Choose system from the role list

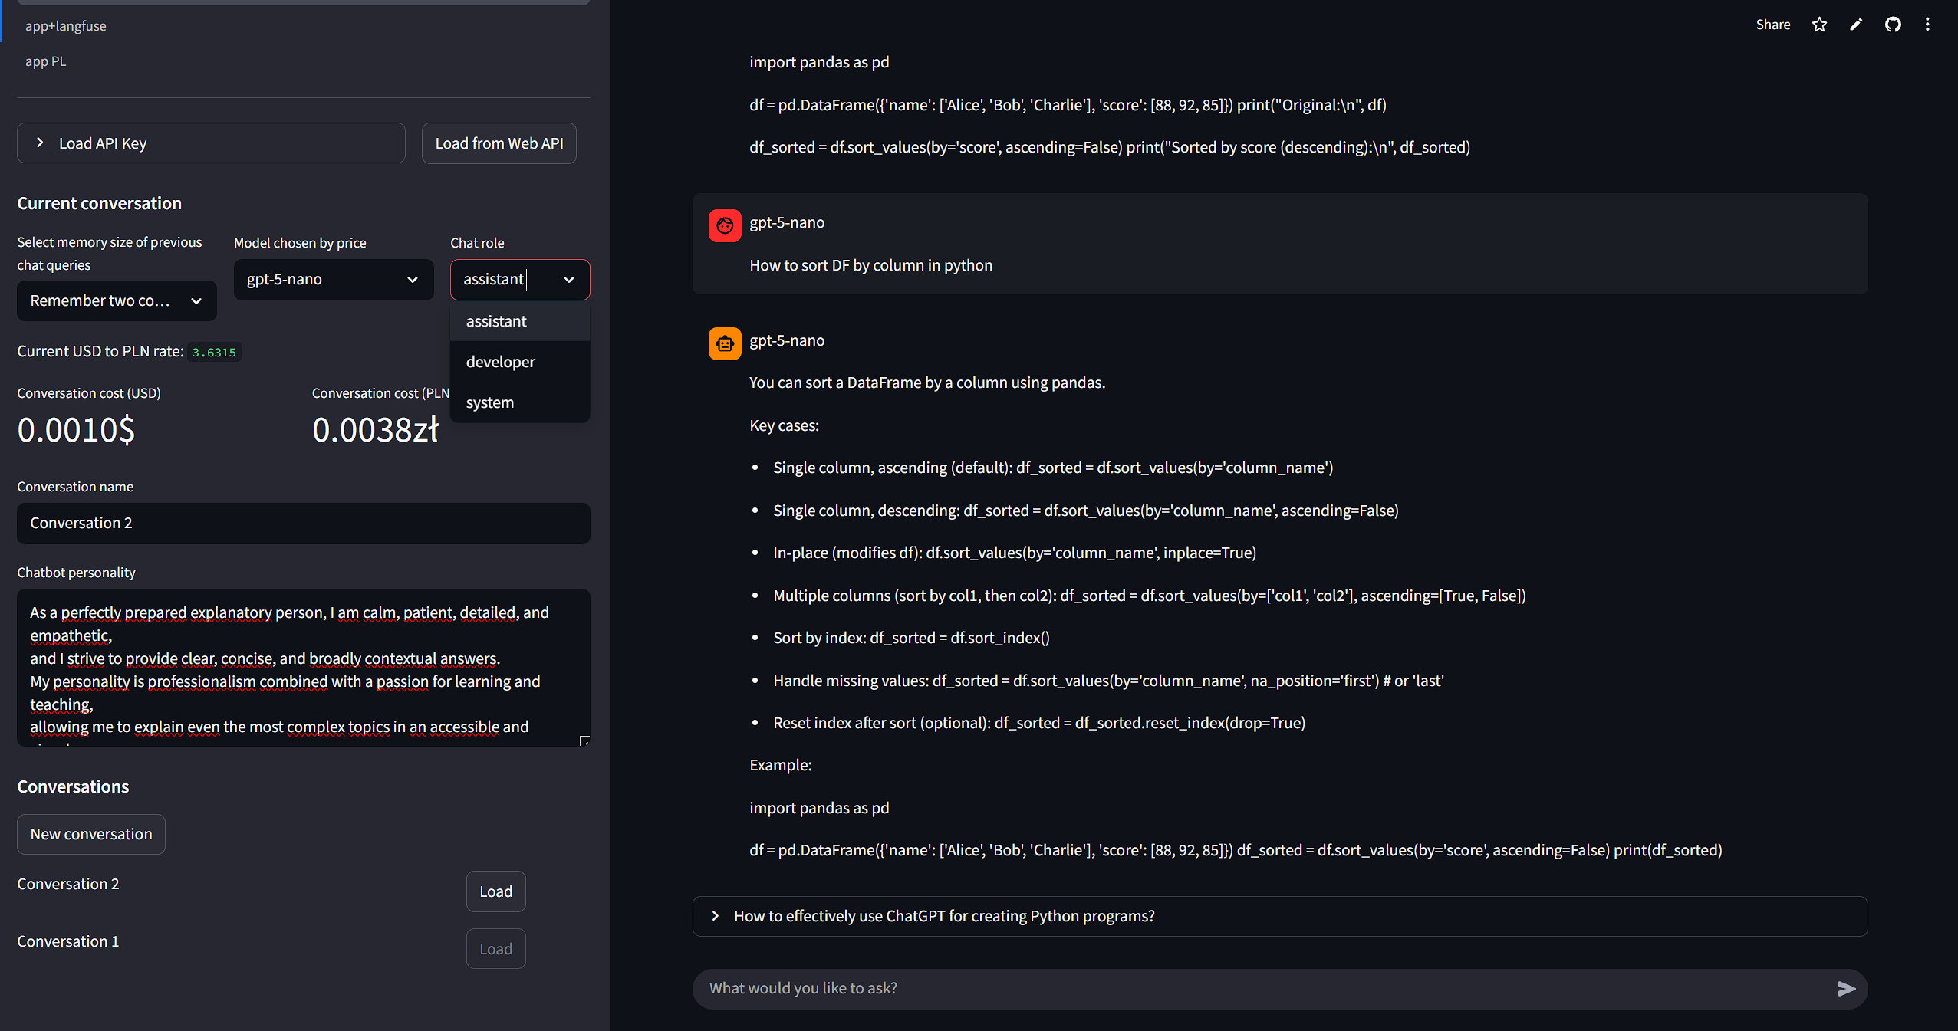pyautogui.click(x=490, y=402)
